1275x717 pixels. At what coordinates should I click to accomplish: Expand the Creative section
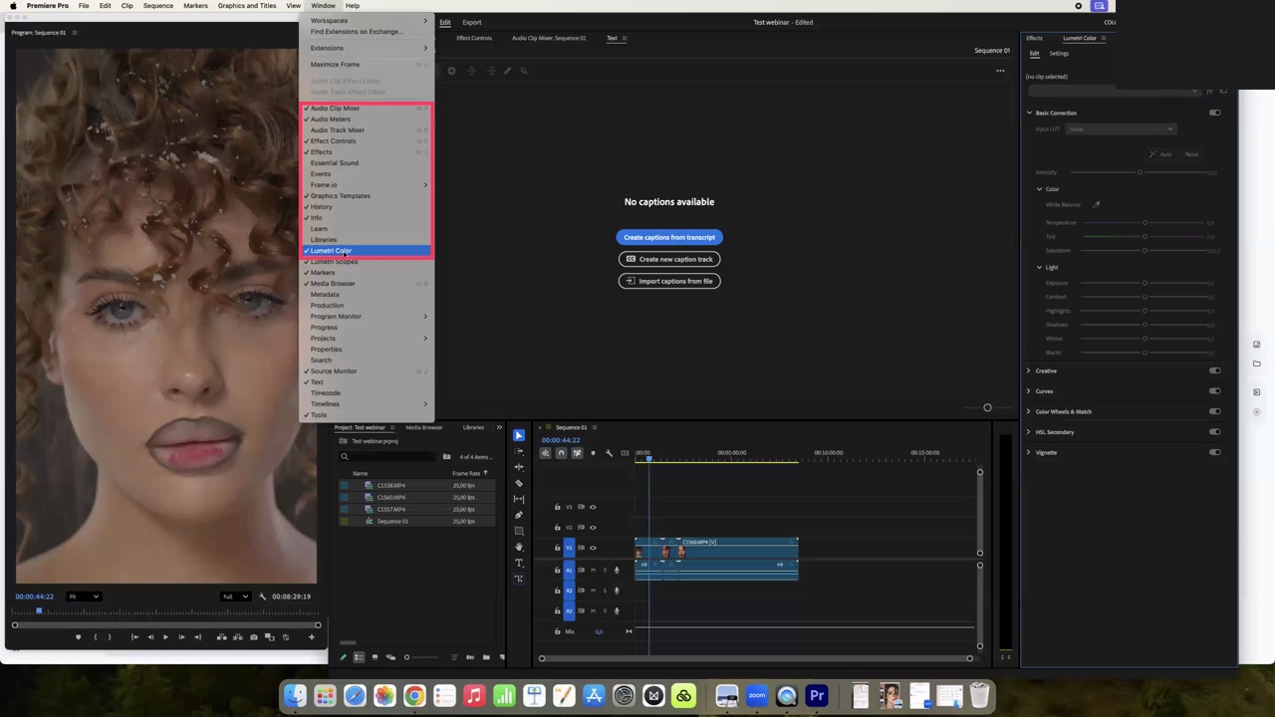[1029, 370]
